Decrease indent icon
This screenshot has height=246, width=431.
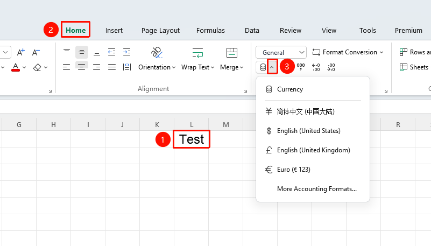111,52
